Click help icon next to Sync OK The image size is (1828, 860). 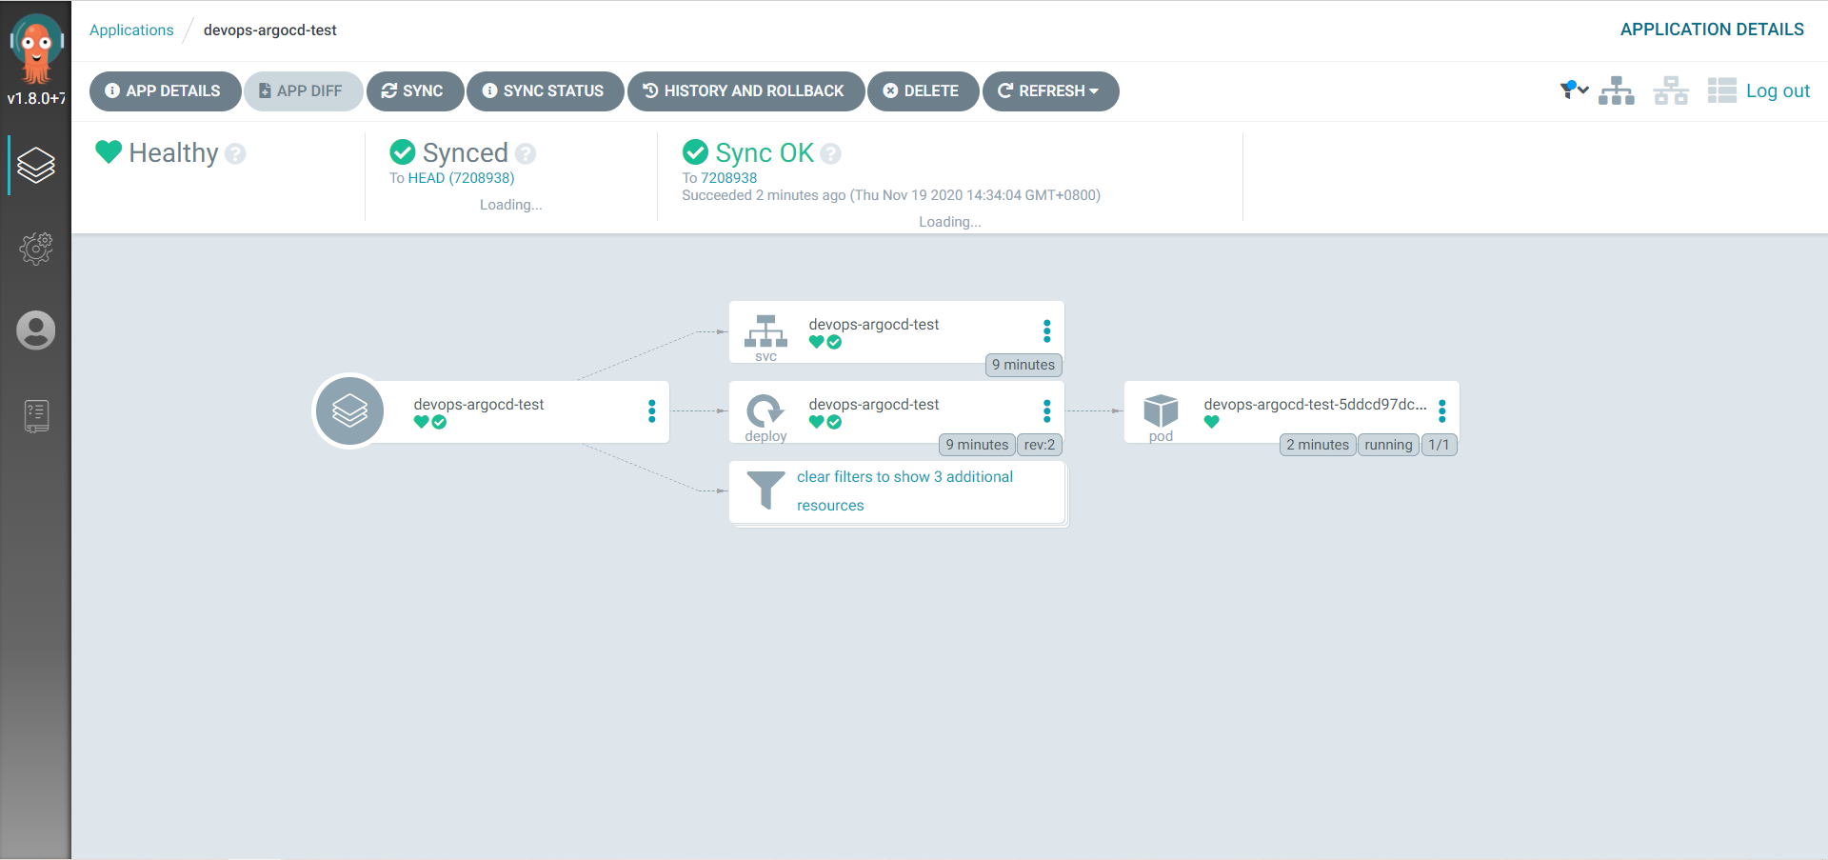point(831,153)
